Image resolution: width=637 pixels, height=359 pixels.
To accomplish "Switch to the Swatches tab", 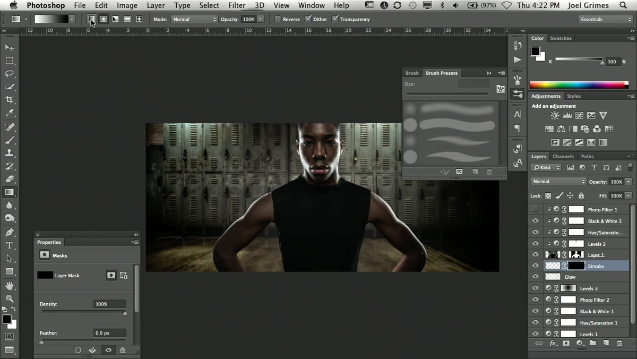I will 561,38.
